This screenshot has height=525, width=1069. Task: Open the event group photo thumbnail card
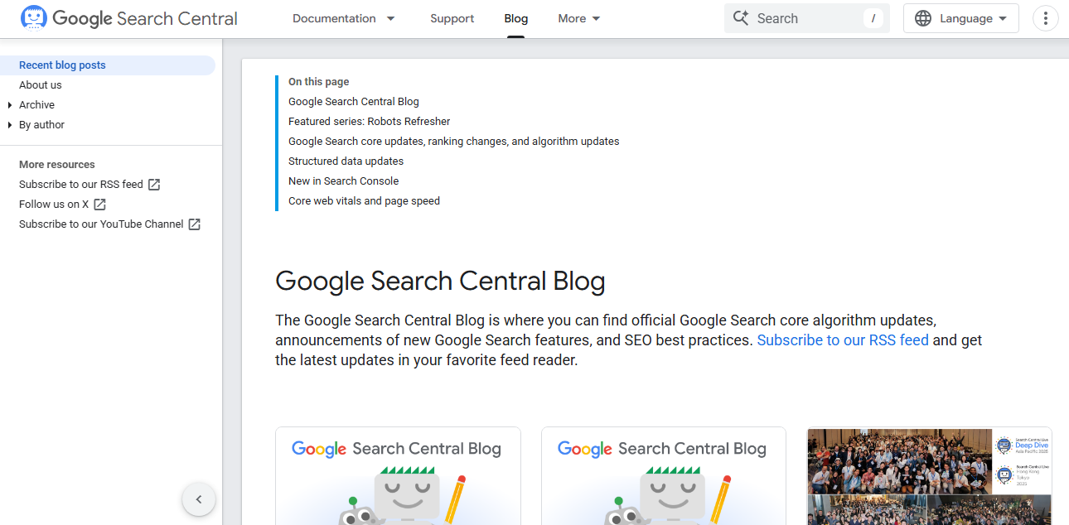coord(929,475)
